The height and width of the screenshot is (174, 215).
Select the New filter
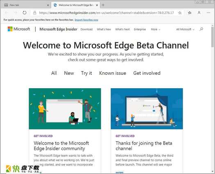[x=69, y=73]
